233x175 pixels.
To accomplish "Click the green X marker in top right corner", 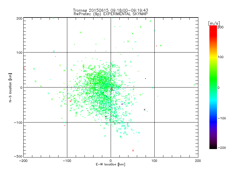I will click(151, 21).
